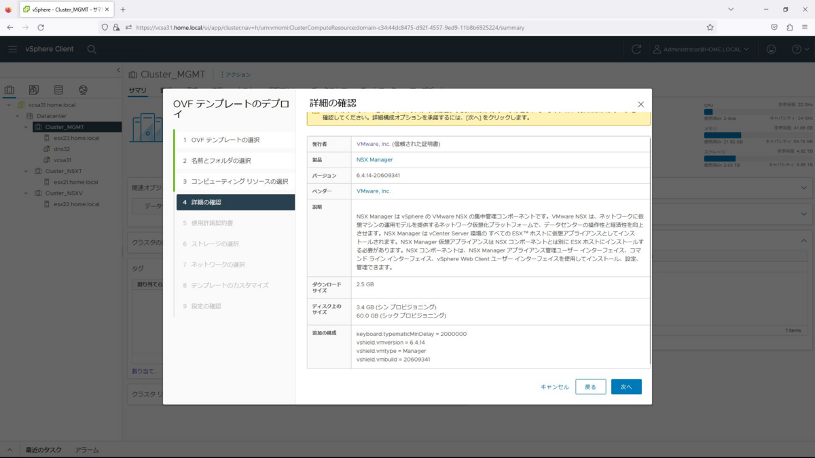Select Cluster_MGMT in the inventory tree
The width and height of the screenshot is (815, 458).
[65, 127]
